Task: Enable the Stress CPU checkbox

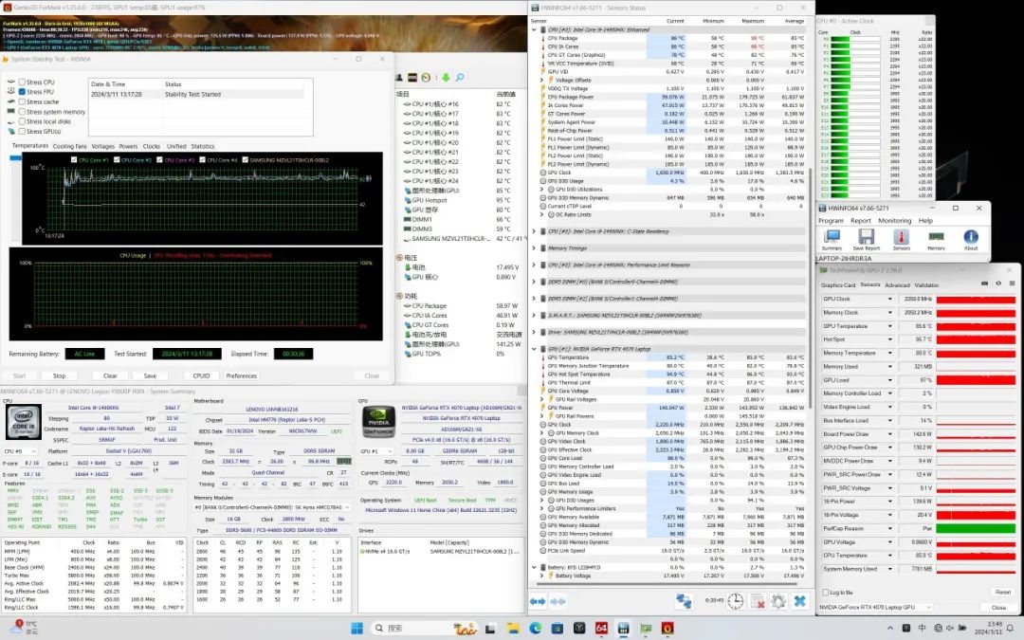Action: click(23, 82)
